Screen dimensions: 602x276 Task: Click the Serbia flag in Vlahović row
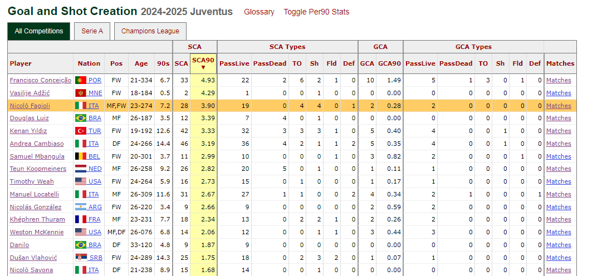[81, 258]
